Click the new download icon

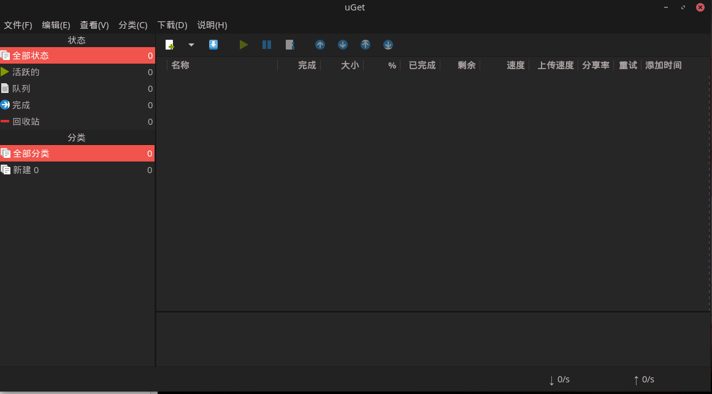[x=170, y=45]
